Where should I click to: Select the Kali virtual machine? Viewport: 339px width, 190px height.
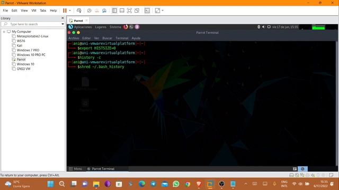pos(20,45)
